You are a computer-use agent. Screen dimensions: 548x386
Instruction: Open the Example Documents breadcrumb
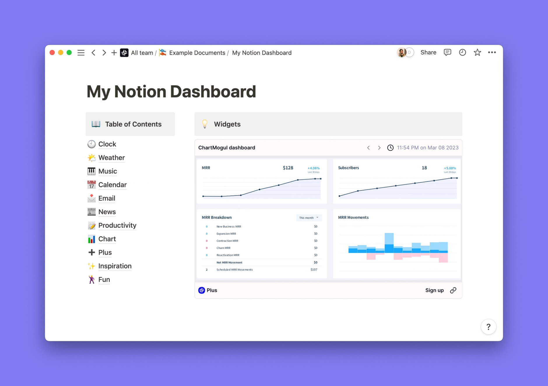click(197, 53)
